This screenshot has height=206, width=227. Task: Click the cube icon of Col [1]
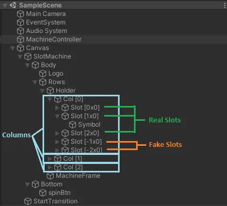(x=57, y=159)
